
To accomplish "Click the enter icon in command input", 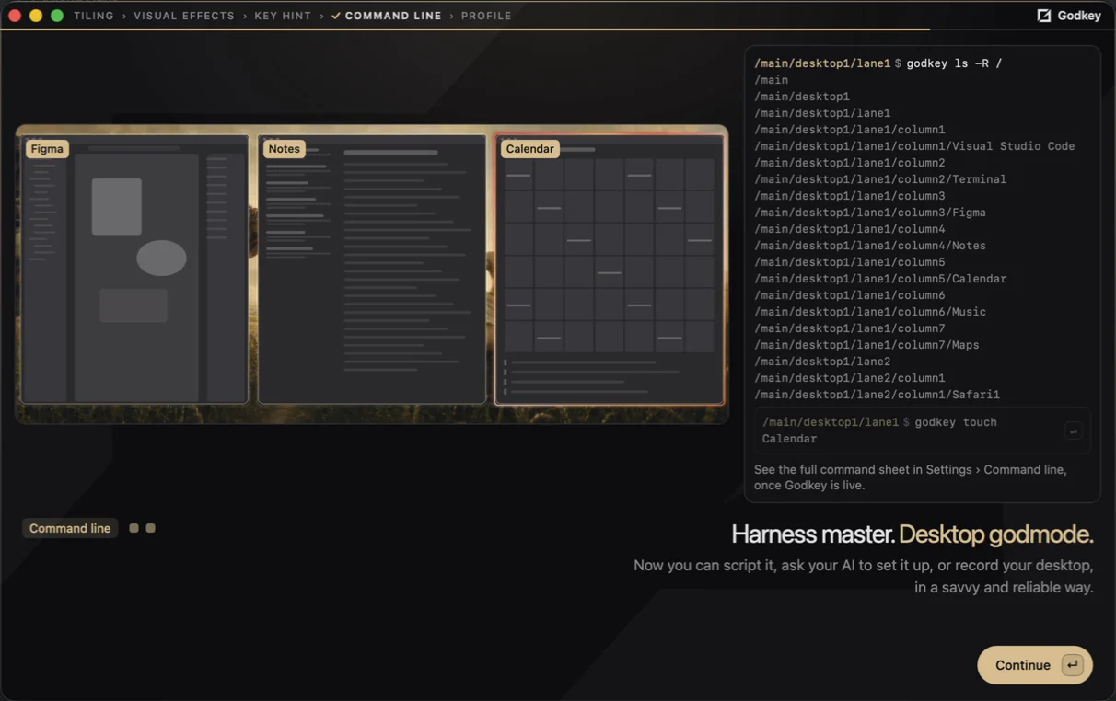I will [1073, 431].
